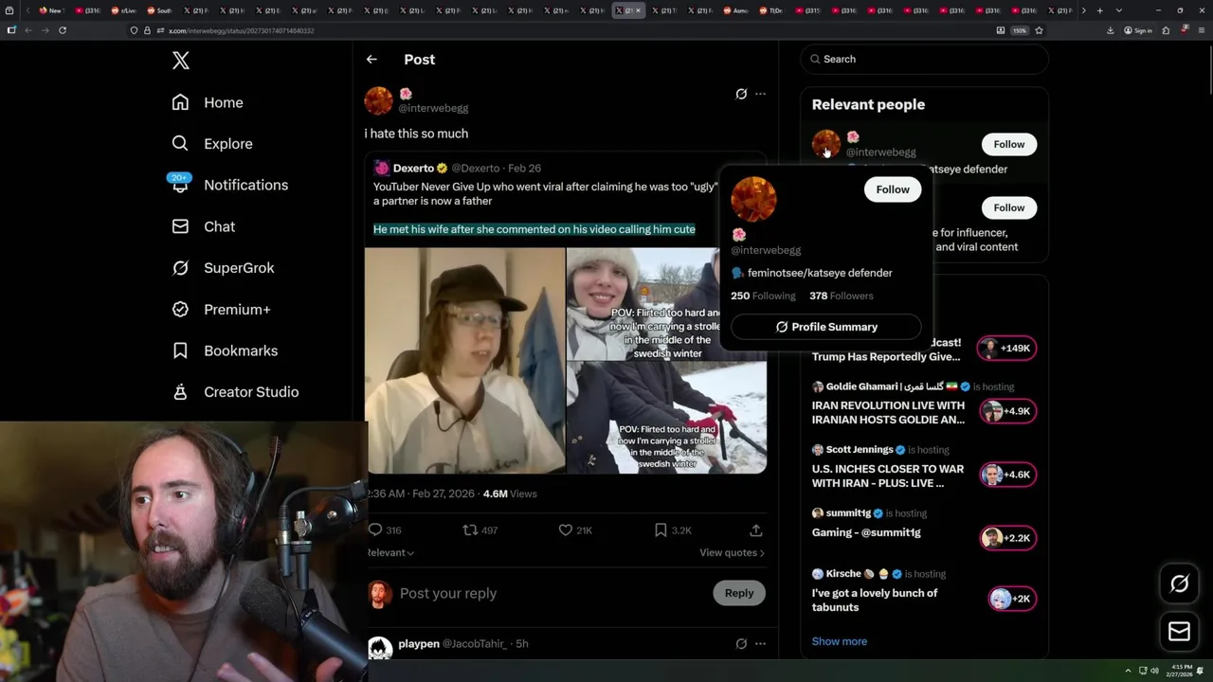Expand the Relevant replies sort dropdown
The image size is (1213, 682).
[389, 552]
